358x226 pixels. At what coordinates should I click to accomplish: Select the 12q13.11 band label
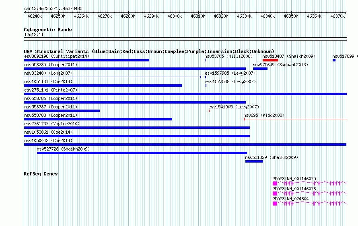click(34, 35)
